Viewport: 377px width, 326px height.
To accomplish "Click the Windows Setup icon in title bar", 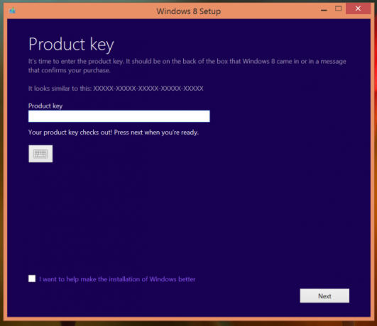I will pyautogui.click(x=12, y=11).
